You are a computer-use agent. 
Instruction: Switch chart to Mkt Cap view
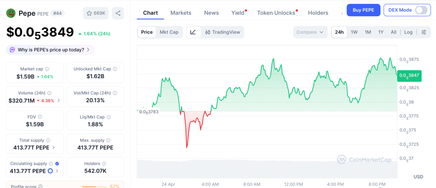169,32
